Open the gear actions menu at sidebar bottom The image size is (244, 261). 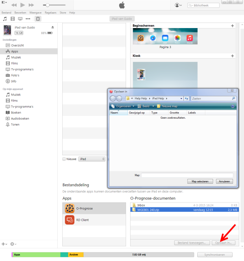point(13,244)
